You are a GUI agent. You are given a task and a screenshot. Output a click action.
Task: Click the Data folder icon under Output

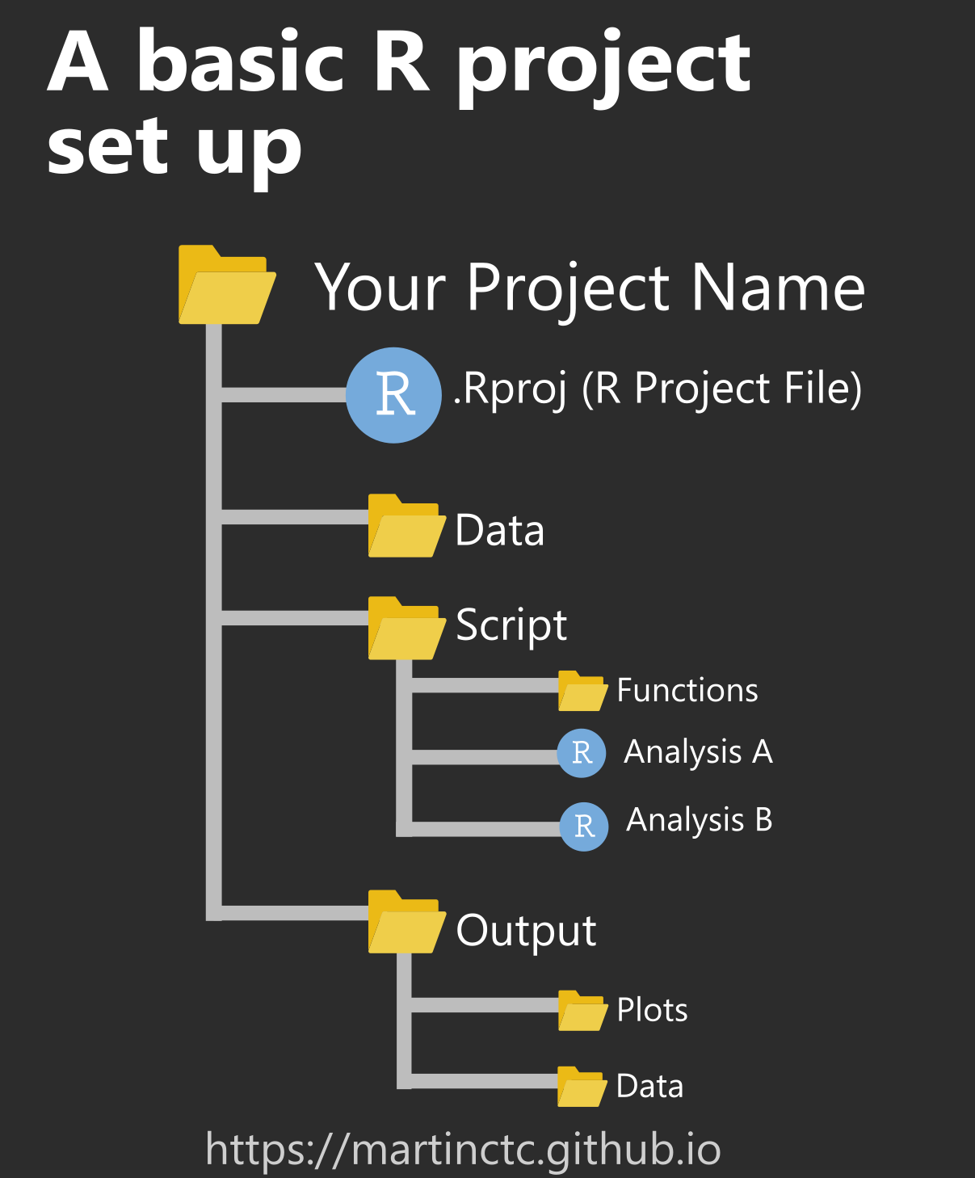582,1088
